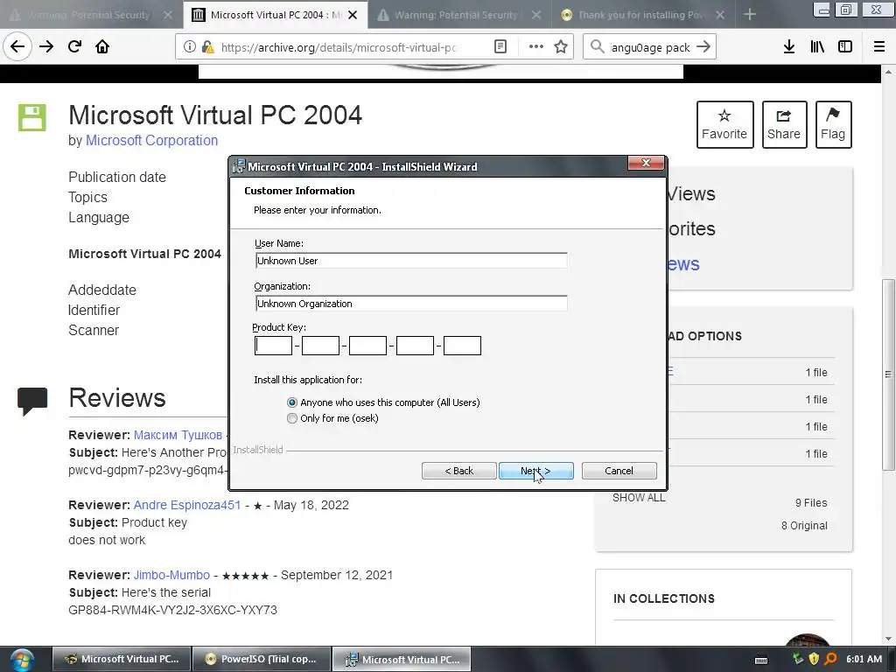Screen dimensions: 896x672
Task: Click Back in the InstallShield Wizard
Action: click(x=458, y=471)
